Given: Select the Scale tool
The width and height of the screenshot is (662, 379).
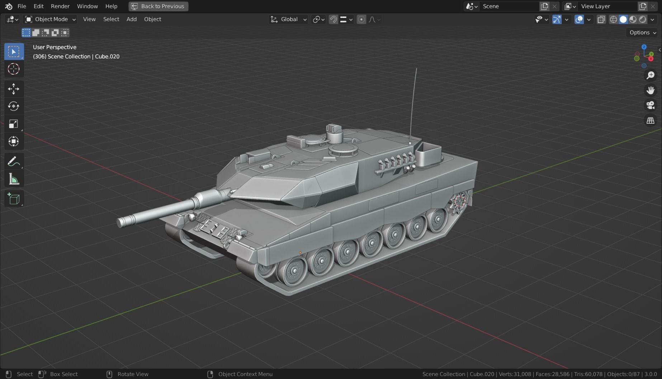Looking at the screenshot, I should (14, 124).
